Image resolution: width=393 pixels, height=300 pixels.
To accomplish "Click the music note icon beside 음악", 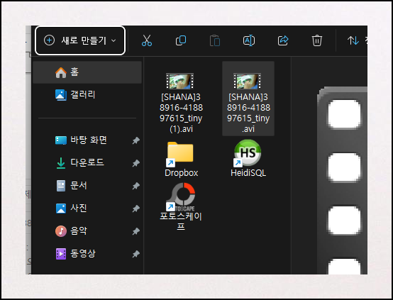I will point(61,231).
